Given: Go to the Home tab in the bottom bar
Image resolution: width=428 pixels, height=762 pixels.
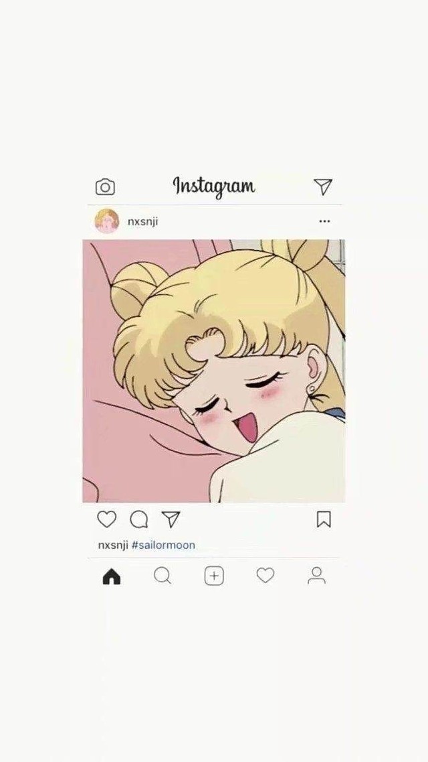Looking at the screenshot, I should tap(112, 576).
